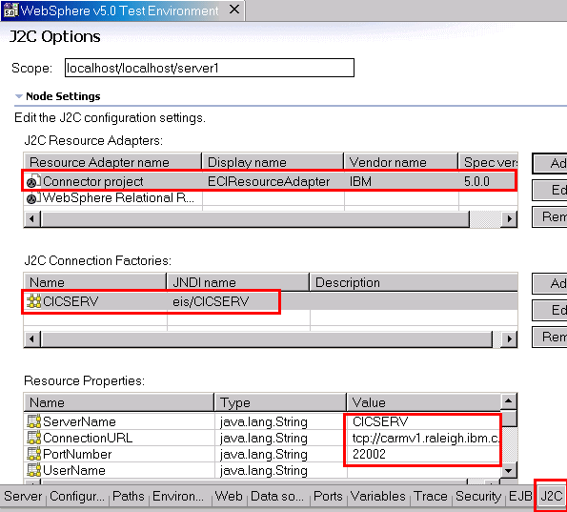The image size is (567, 512).
Task: Click the 22002 port number value
Action: tap(369, 454)
